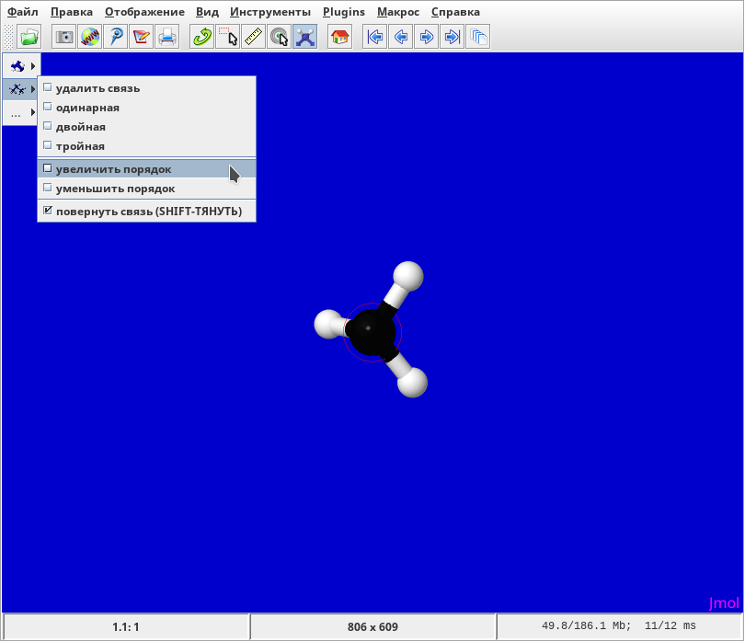The height and width of the screenshot is (642, 745).
Task: Click the '1.1: 1' status field
Action: (126, 626)
